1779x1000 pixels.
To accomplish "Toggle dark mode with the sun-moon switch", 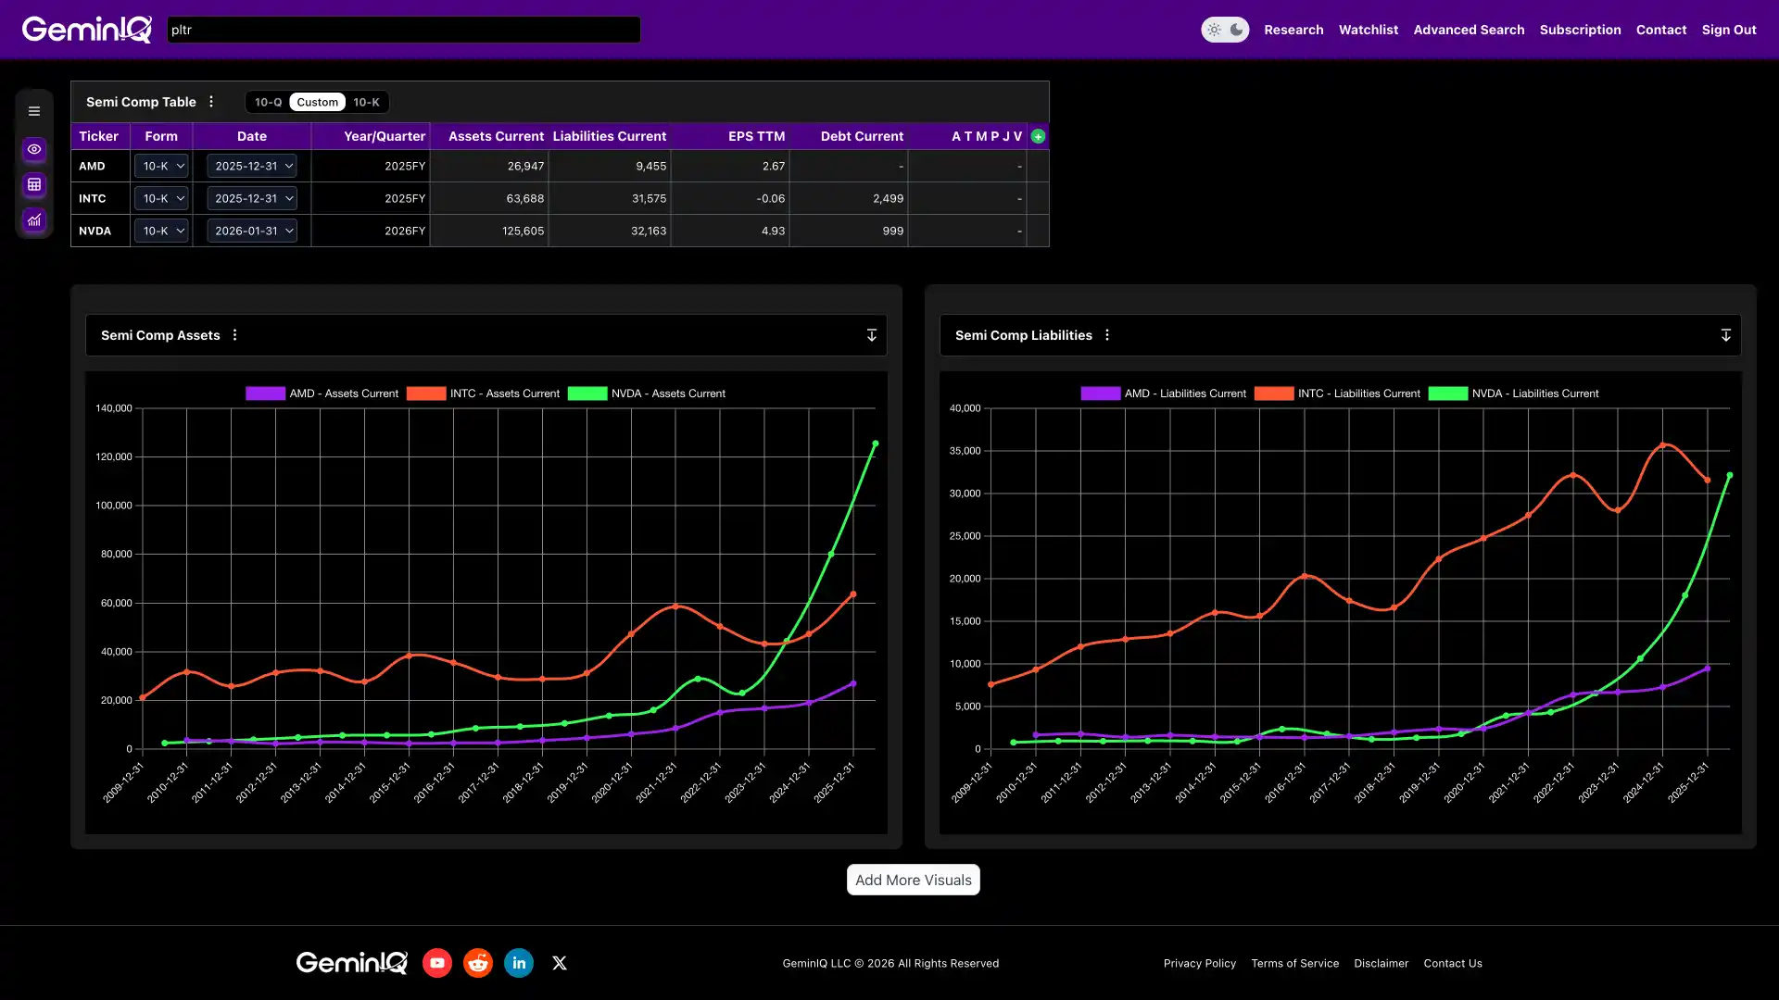I will 1225,29.
